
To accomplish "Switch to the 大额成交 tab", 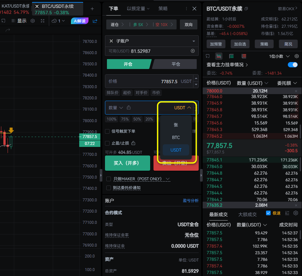I will (x=248, y=214).
